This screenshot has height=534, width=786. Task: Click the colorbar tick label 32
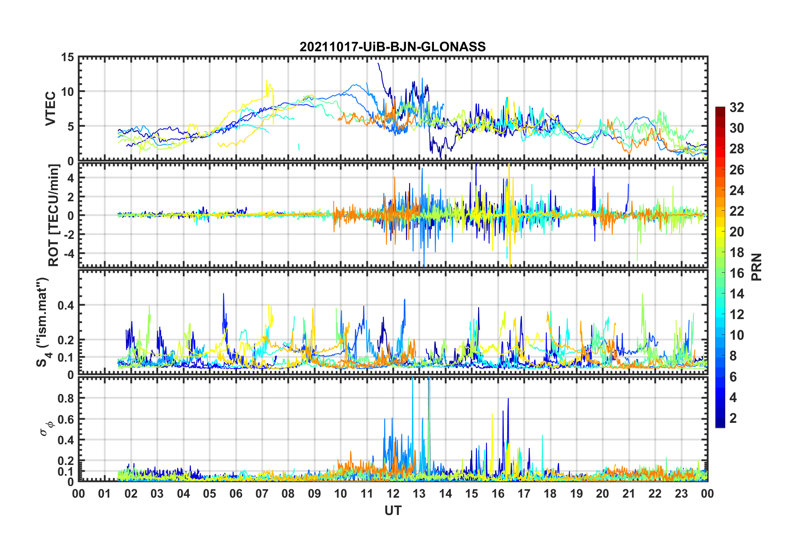coord(737,107)
